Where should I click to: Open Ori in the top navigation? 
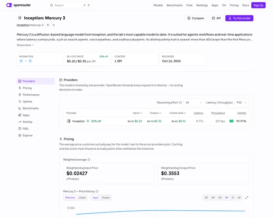point(224,5)
